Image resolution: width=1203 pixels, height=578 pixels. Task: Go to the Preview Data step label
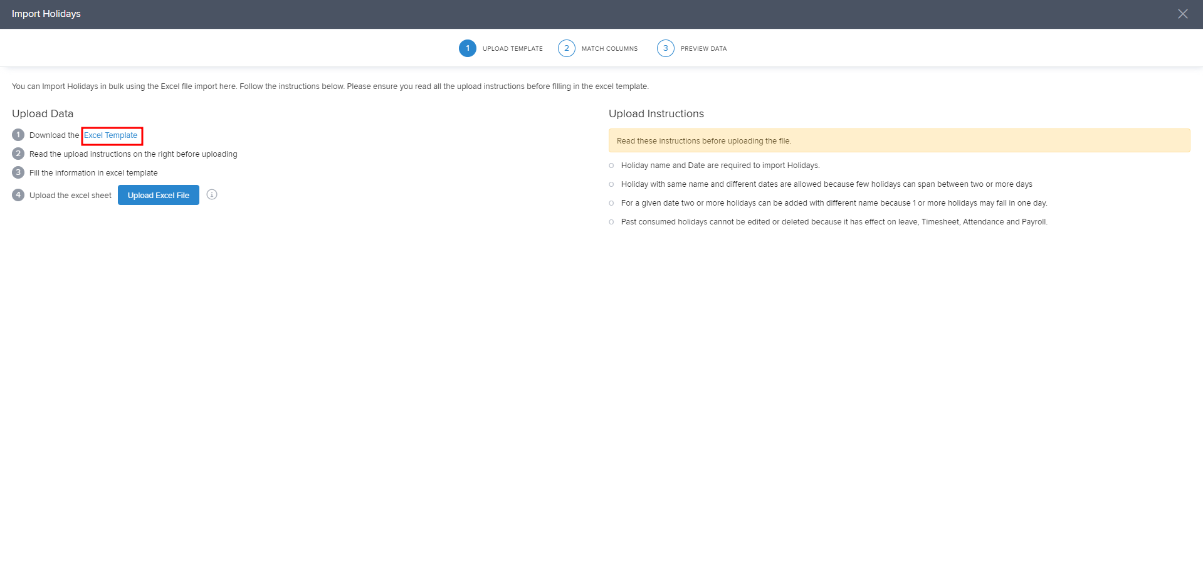pos(703,49)
